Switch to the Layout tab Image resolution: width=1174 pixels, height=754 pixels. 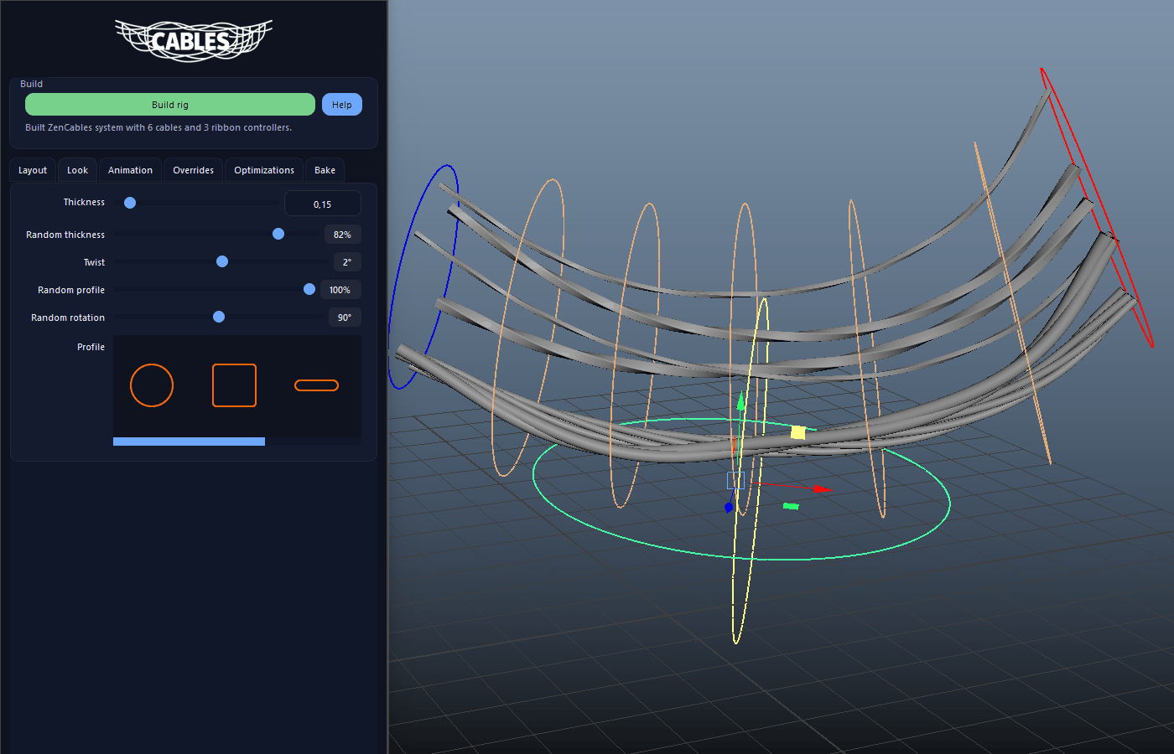point(33,170)
